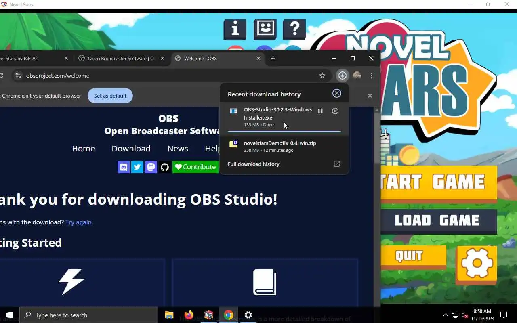View site information icon in address bar

click(x=18, y=76)
